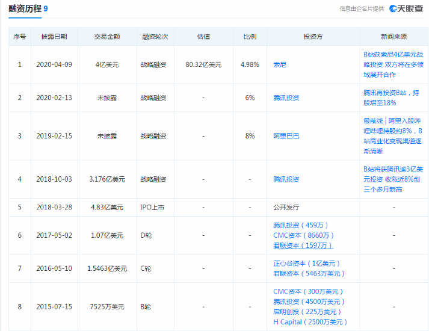Click the 交易金额 column header
This screenshot has width=429, height=331.
pos(107,37)
